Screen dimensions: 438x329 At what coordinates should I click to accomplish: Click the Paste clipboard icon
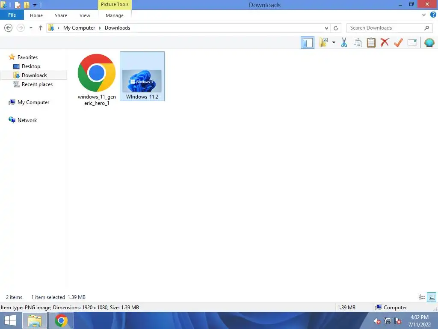371,42
